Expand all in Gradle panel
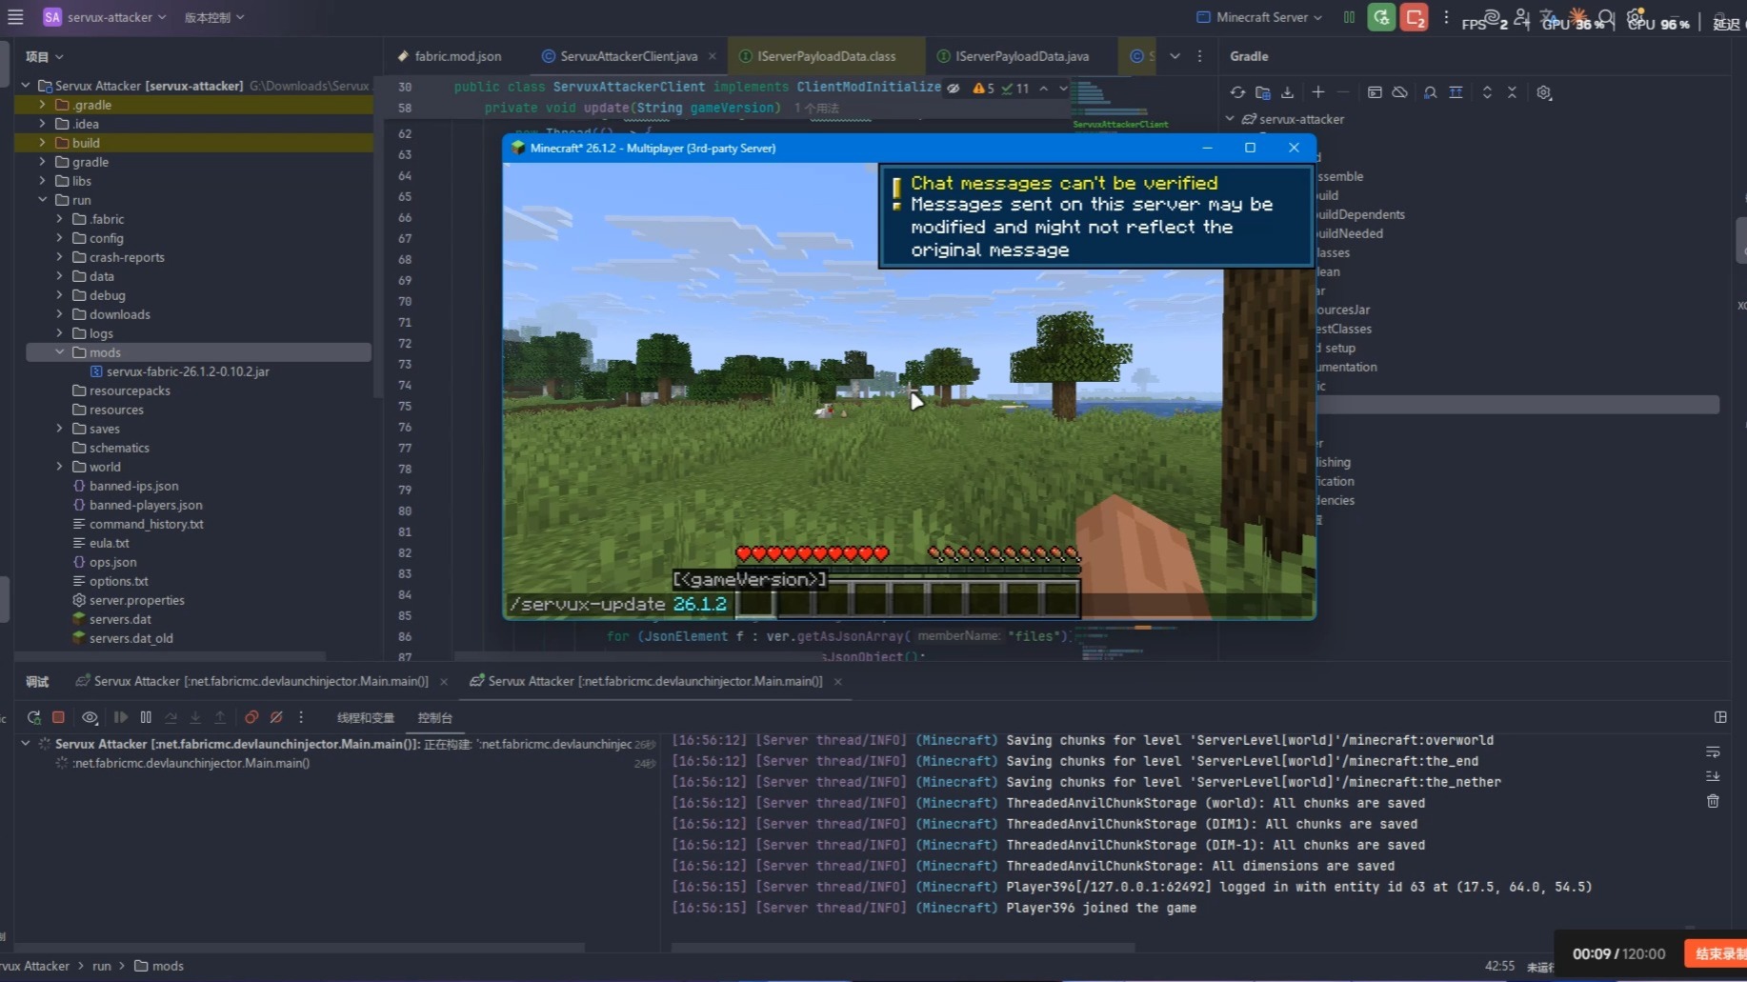The image size is (1747, 982). pyautogui.click(x=1487, y=92)
